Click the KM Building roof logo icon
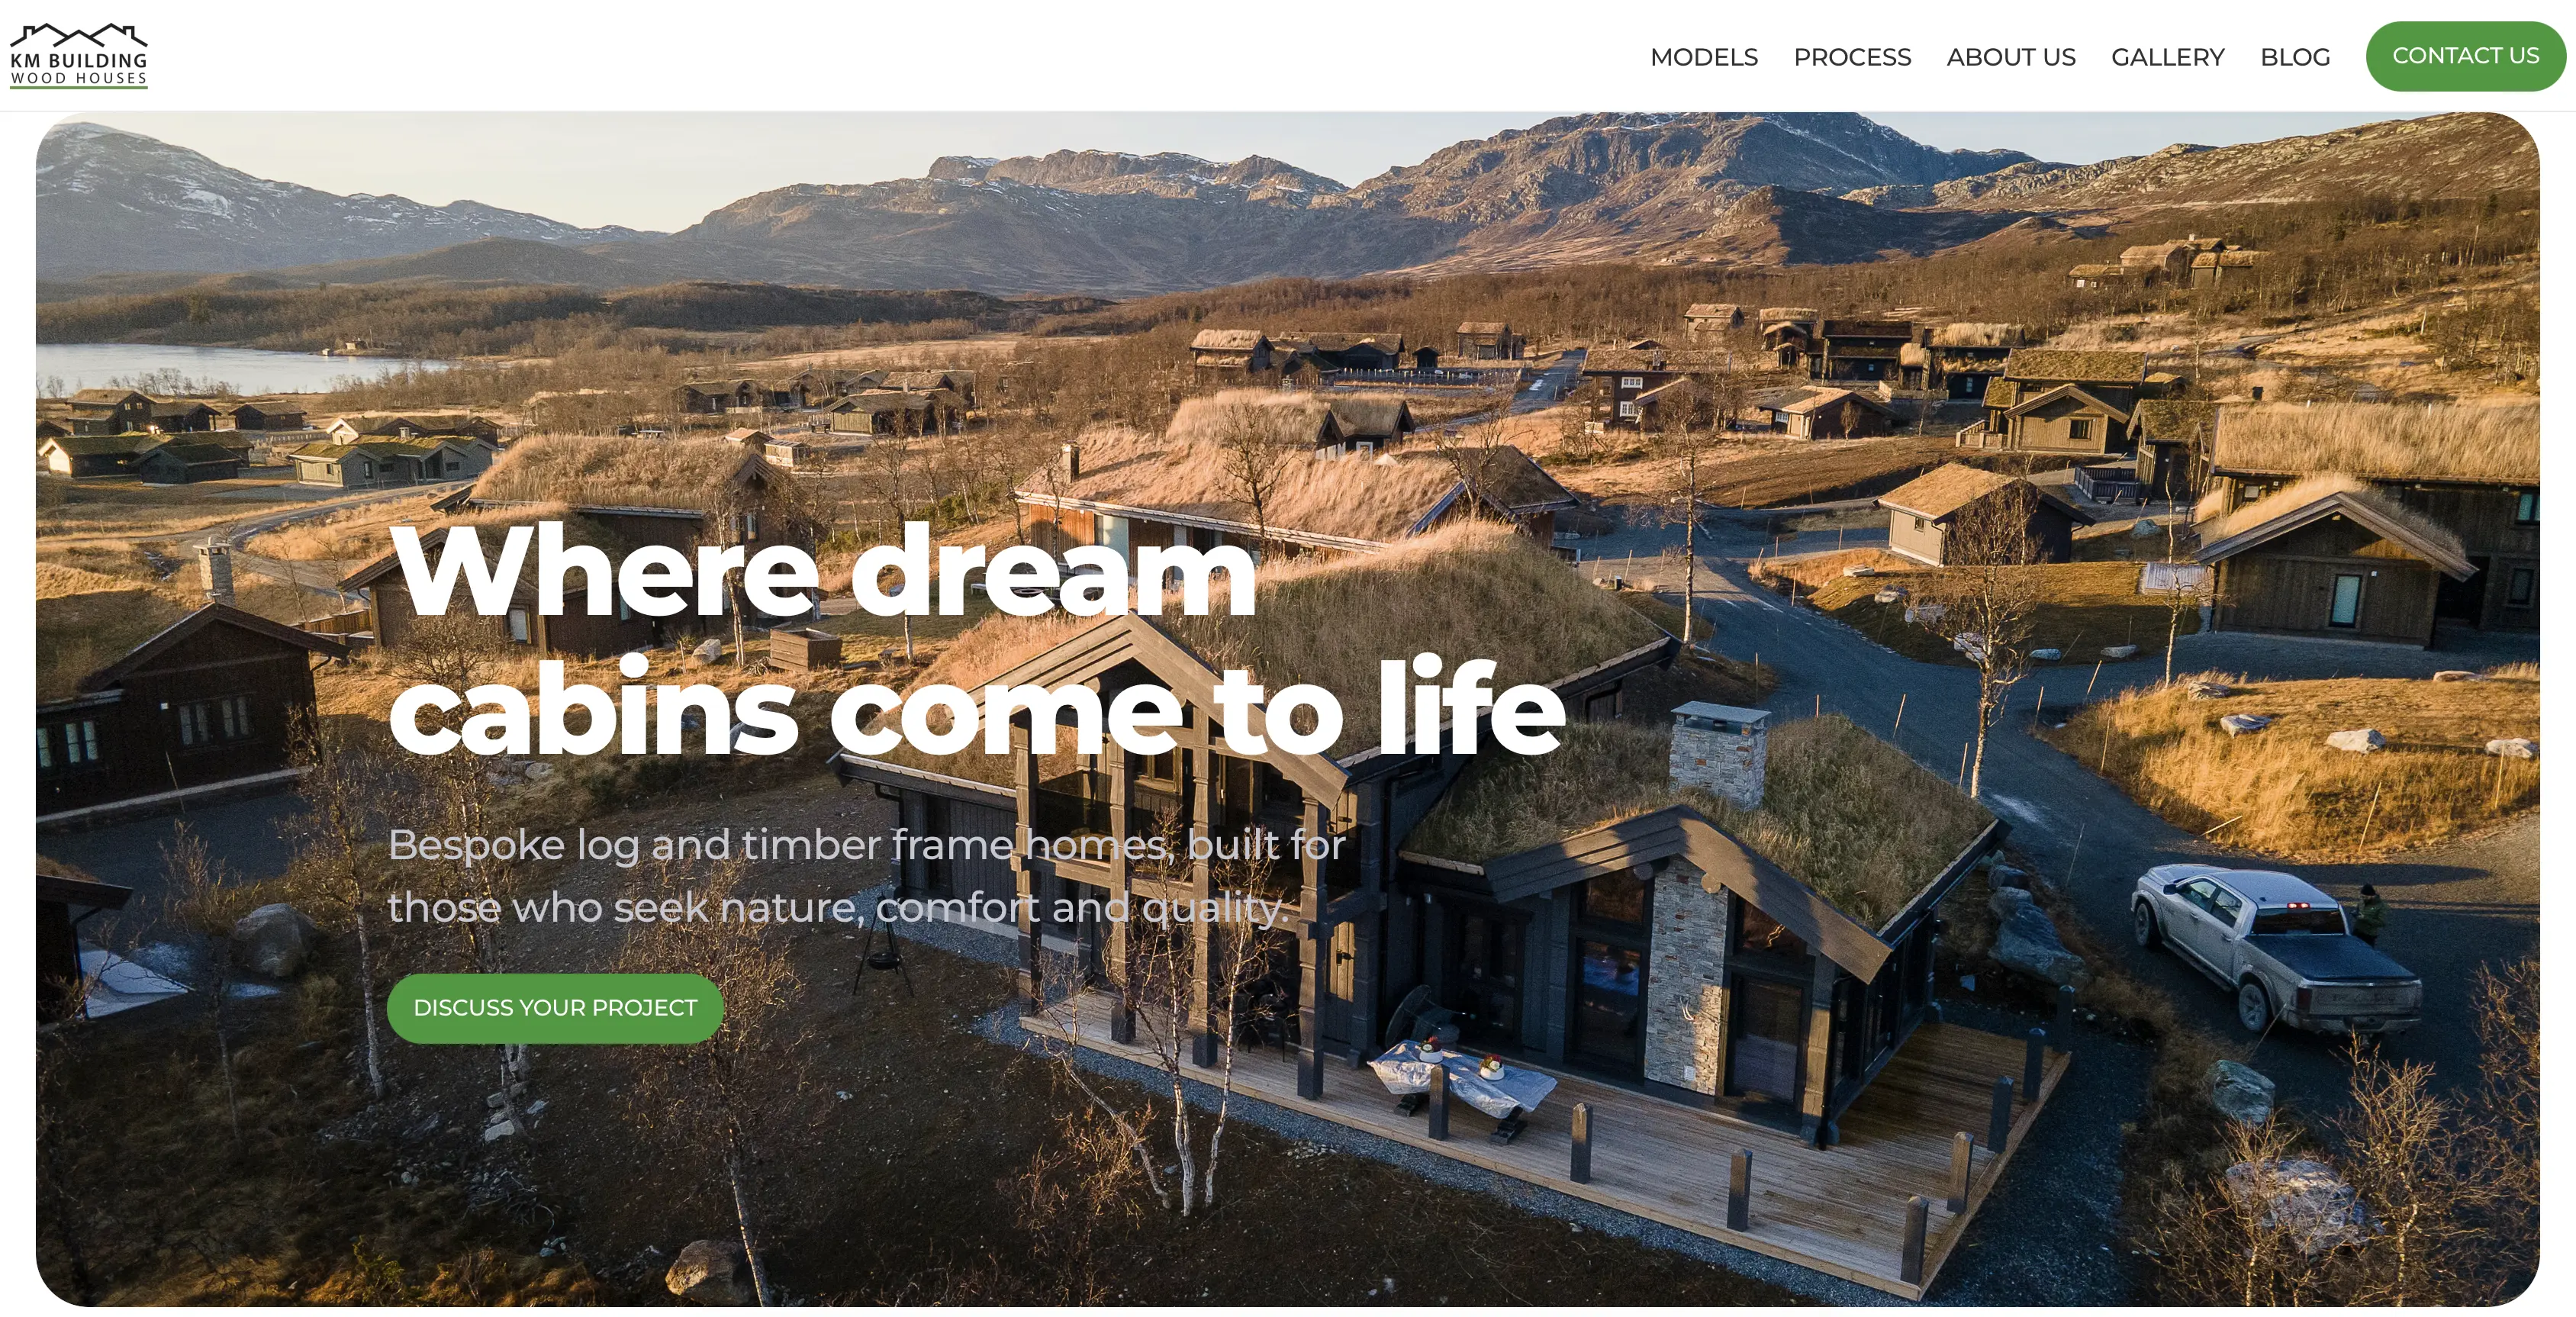 [78, 35]
